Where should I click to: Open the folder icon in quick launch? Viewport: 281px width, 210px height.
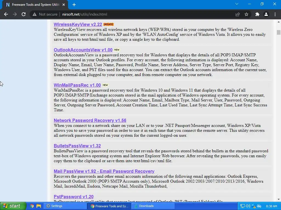click(x=38, y=206)
